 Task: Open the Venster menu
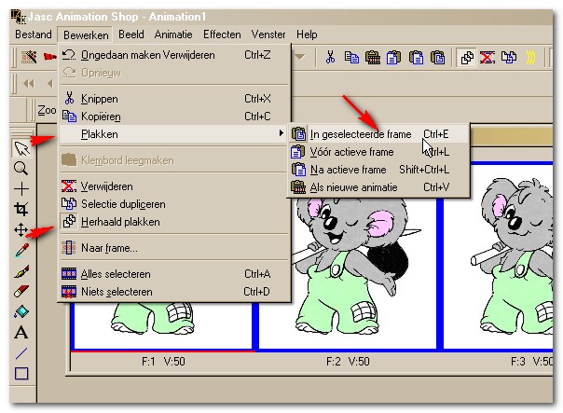pos(268,34)
